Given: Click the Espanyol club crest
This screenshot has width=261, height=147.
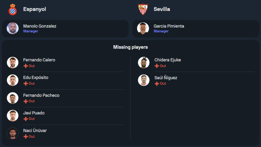Looking at the screenshot, I should pyautogui.click(x=13, y=9).
